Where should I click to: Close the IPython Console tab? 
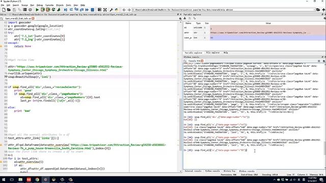coord(202,61)
